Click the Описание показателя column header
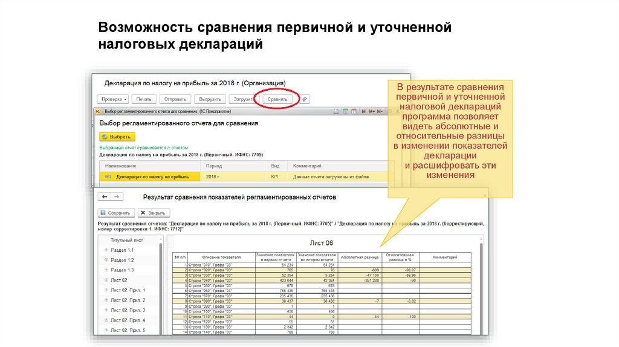Viewport: 619px width, 347px height. [221, 257]
